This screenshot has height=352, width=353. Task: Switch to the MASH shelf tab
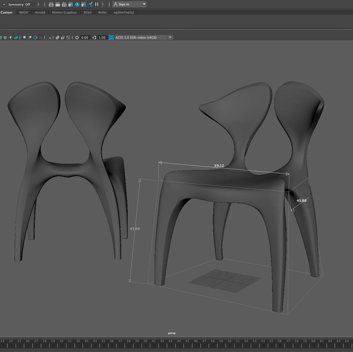pyautogui.click(x=24, y=12)
